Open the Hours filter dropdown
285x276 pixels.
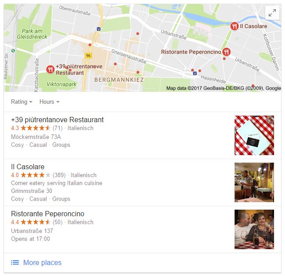tap(50, 102)
